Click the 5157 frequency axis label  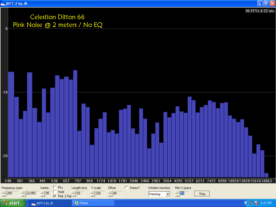(x=189, y=181)
